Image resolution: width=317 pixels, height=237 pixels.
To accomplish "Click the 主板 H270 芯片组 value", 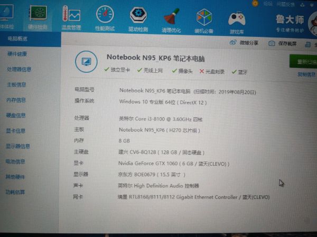I will point(160,130).
